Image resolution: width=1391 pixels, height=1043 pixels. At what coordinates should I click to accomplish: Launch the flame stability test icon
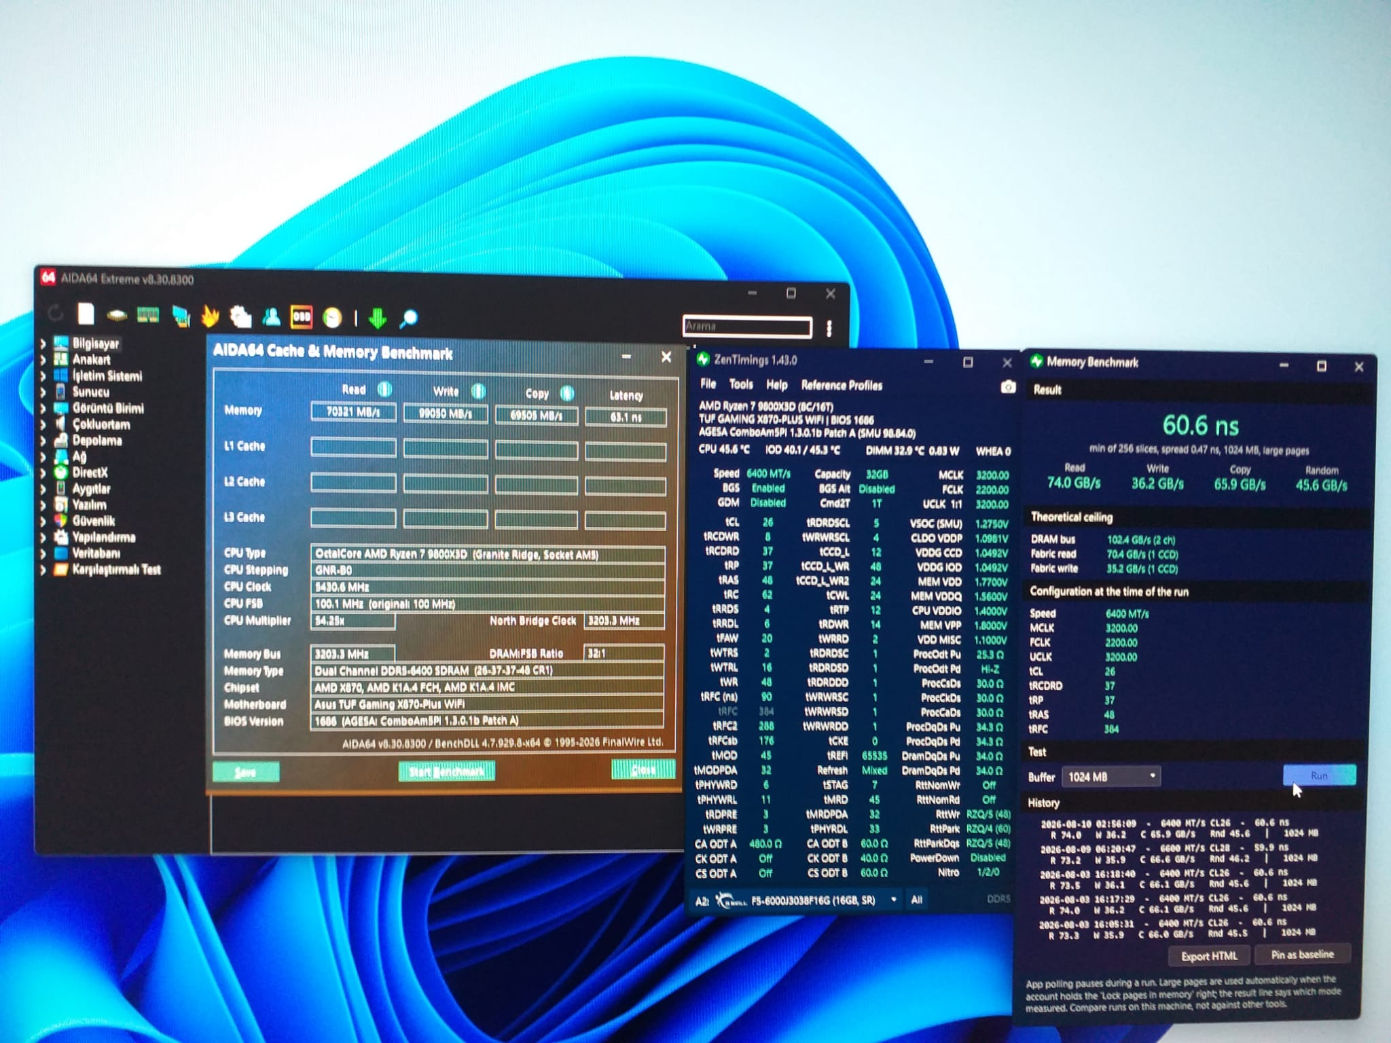pos(211,316)
